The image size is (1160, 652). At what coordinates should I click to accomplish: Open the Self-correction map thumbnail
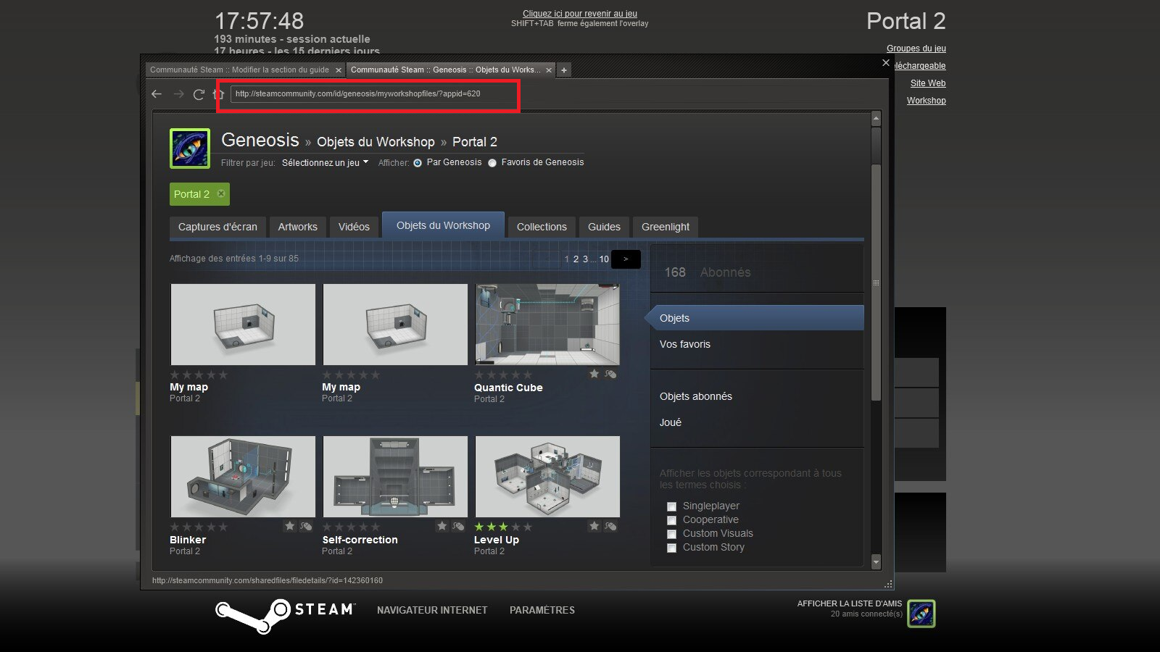point(395,477)
